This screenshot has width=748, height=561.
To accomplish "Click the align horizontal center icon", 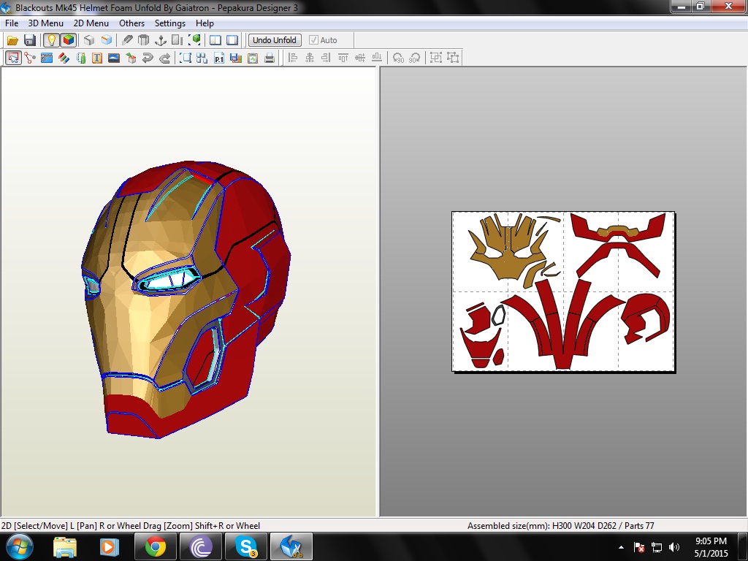I will tap(310, 58).
